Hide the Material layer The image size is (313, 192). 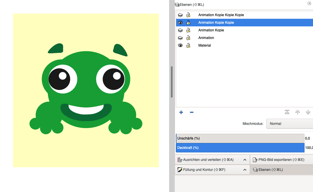[180, 45]
